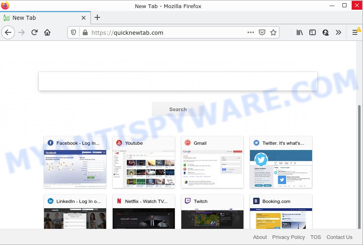The image size is (363, 245).
Task: Open the TOS footer link
Action: (315, 237)
